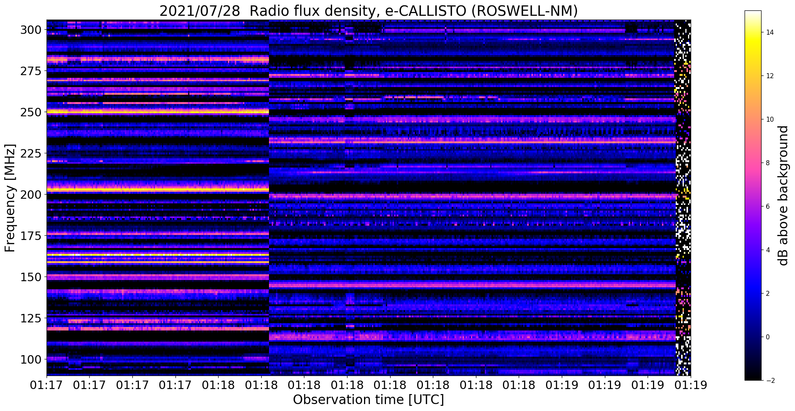Click the 175 frequency tick label

coord(31,235)
